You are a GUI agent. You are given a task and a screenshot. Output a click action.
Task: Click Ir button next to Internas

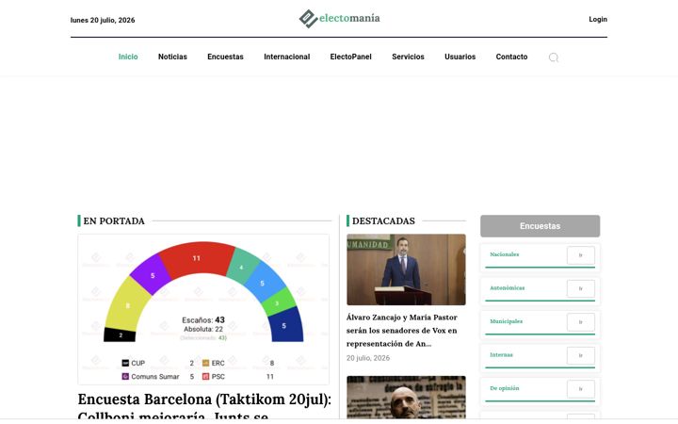[x=581, y=355]
